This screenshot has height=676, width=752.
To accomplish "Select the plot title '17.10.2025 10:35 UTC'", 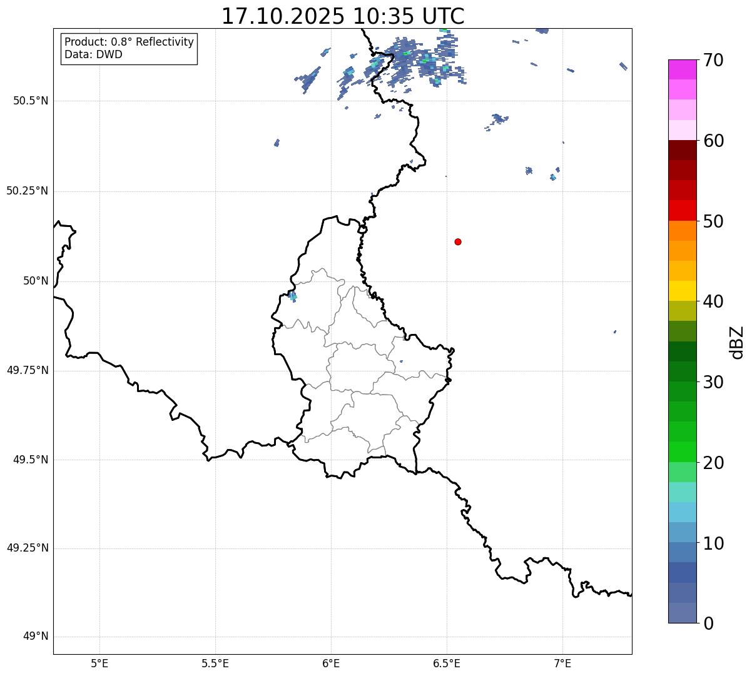I will pos(343,16).
